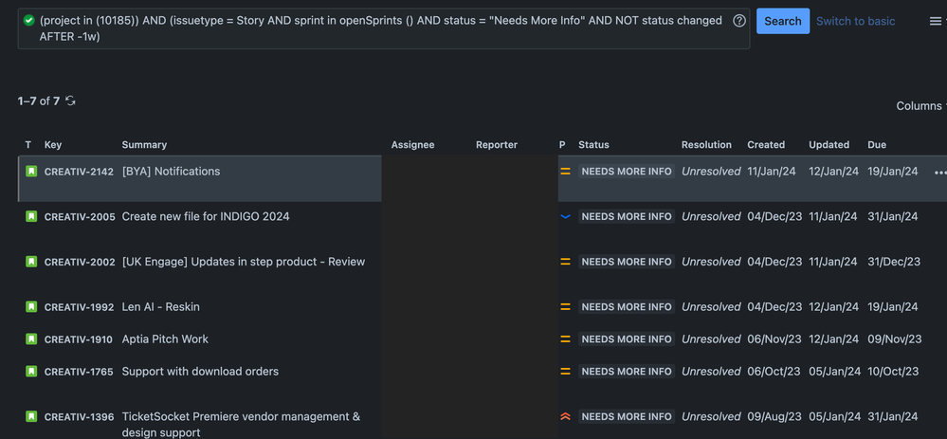Click NEEDS MORE INFO status badge for CREATIV-2142
Image resolution: width=947 pixels, height=439 pixels.
[627, 172]
